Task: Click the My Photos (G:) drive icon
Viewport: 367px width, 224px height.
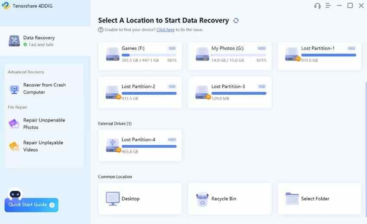Action: coord(202,54)
